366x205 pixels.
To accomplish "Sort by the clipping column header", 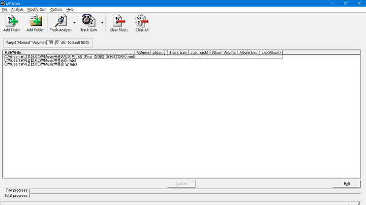I will pos(159,52).
